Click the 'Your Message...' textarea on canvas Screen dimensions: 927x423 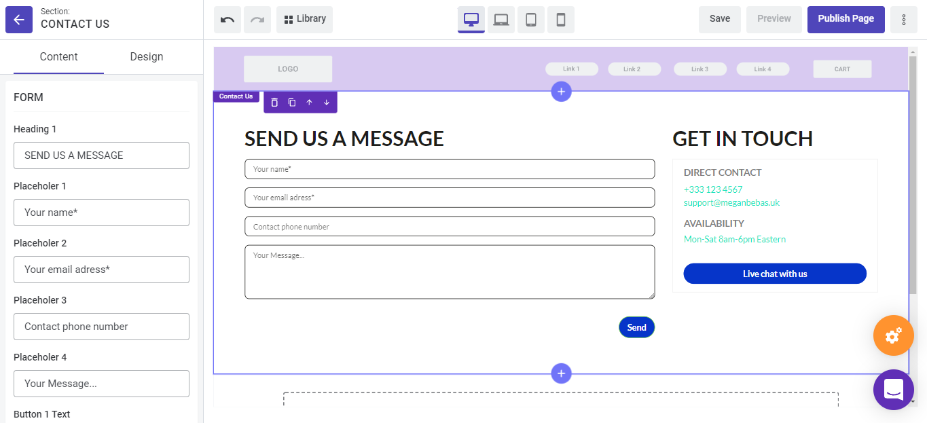point(450,272)
